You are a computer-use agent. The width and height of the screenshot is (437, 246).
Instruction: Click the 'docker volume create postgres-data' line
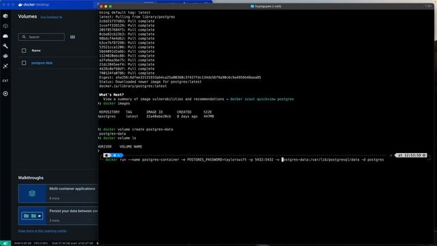coord(138,129)
